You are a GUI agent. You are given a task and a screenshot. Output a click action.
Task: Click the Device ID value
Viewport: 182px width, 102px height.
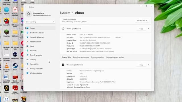(x=95, y=43)
